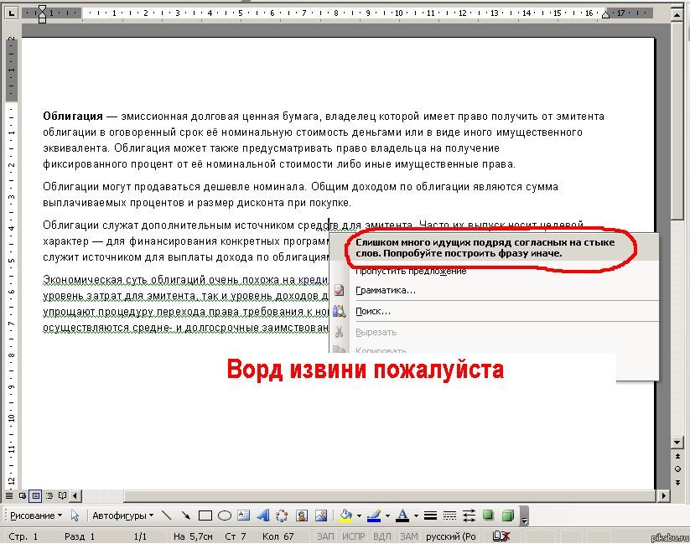Click the На 5,7см position indicator
Viewport: 690px width, 544px height.
pos(193,536)
